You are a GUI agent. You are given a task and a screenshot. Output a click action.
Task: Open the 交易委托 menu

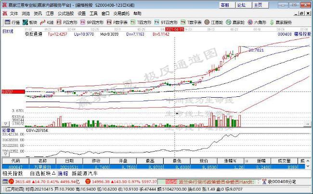pos(121,13)
